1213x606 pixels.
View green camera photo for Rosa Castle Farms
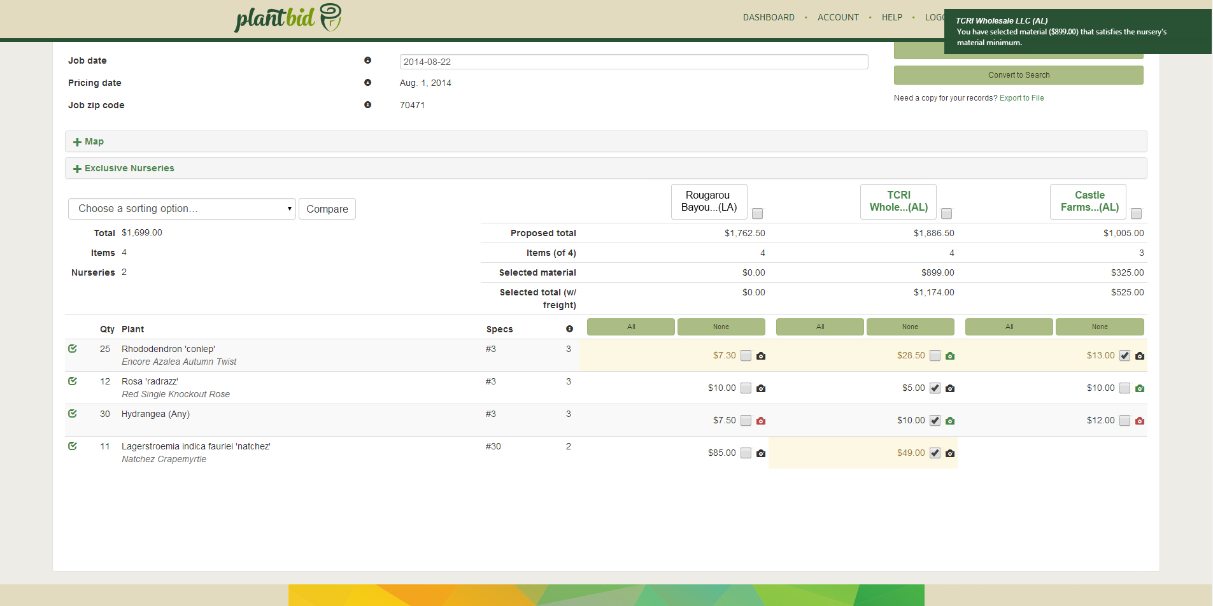tap(1140, 388)
